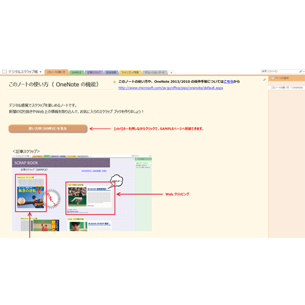The height and width of the screenshot is (305, 305).
Task: Switch to the このノートの使い方 section tab
Action: point(56,72)
